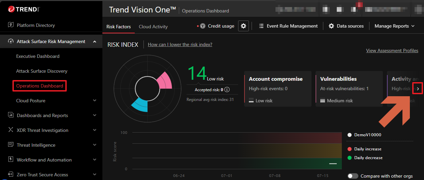Expand the Cloud Posture submenu
The height and width of the screenshot is (180, 424).
pyautogui.click(x=95, y=101)
